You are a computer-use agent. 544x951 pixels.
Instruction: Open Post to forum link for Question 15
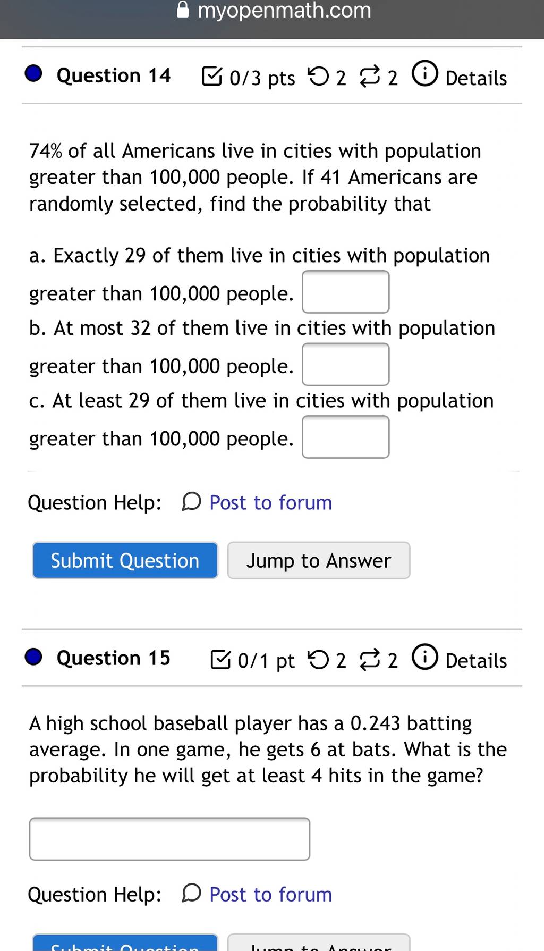coord(271,894)
